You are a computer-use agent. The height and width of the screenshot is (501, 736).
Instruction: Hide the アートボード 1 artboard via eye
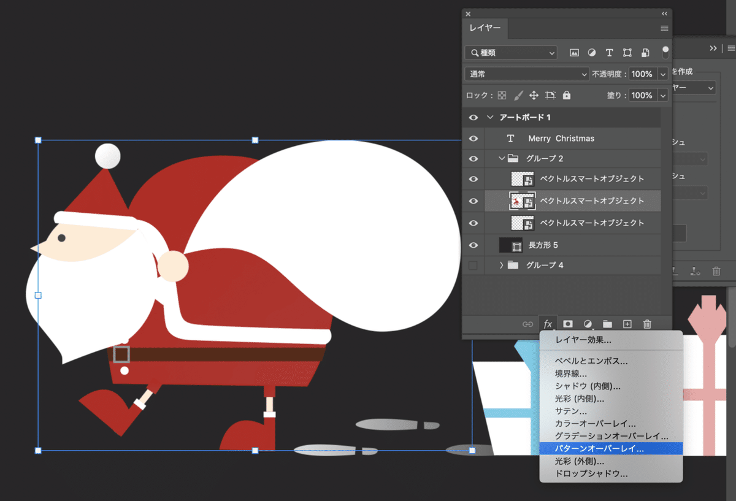[473, 117]
